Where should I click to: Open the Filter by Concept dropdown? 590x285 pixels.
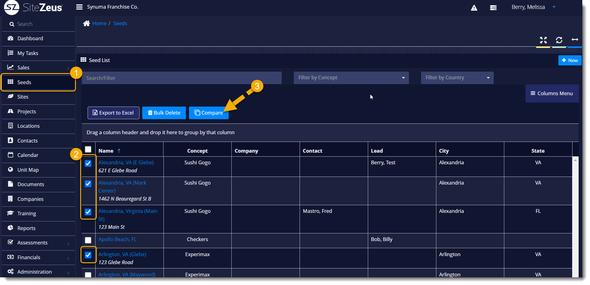351,78
